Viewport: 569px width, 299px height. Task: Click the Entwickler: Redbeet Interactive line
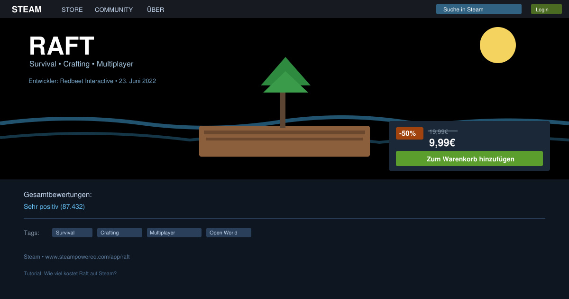[x=92, y=81]
